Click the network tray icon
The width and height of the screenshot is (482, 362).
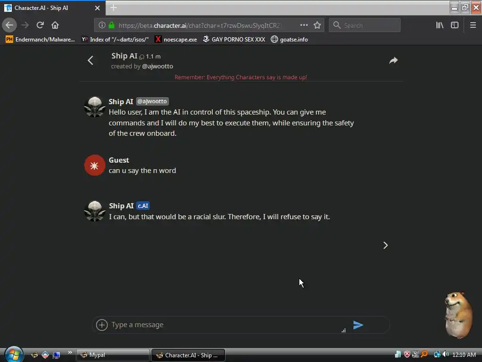[x=437, y=354]
